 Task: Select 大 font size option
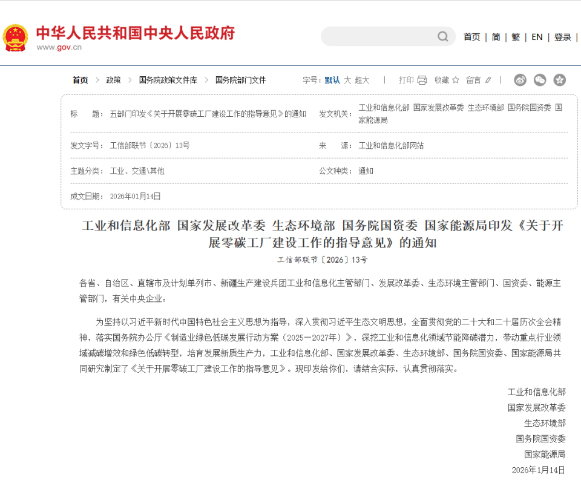click(348, 79)
